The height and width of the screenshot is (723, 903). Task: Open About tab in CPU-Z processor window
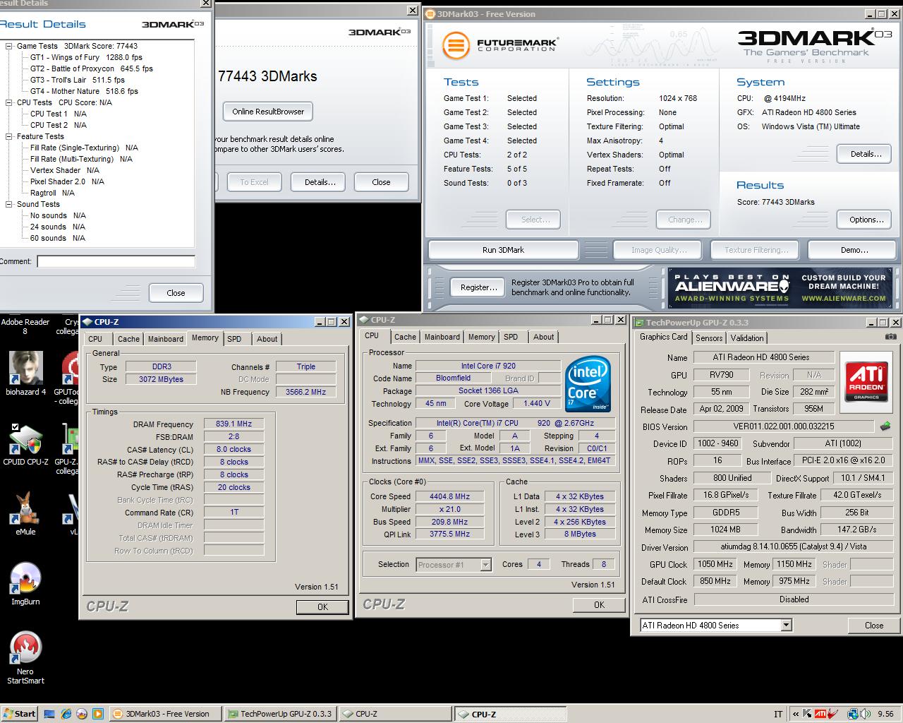pos(543,337)
